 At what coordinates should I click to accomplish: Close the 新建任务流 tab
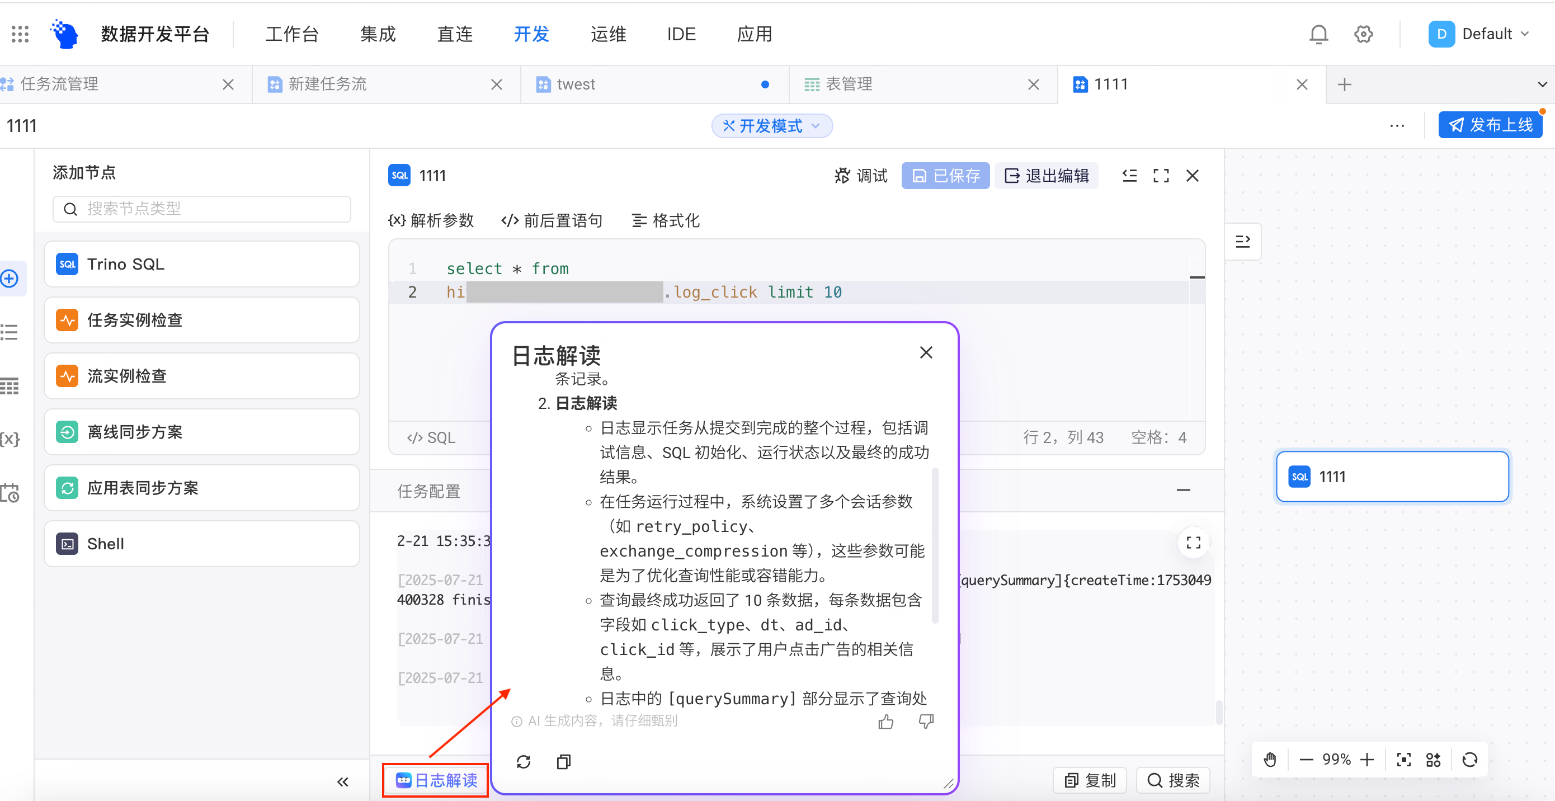coord(497,84)
